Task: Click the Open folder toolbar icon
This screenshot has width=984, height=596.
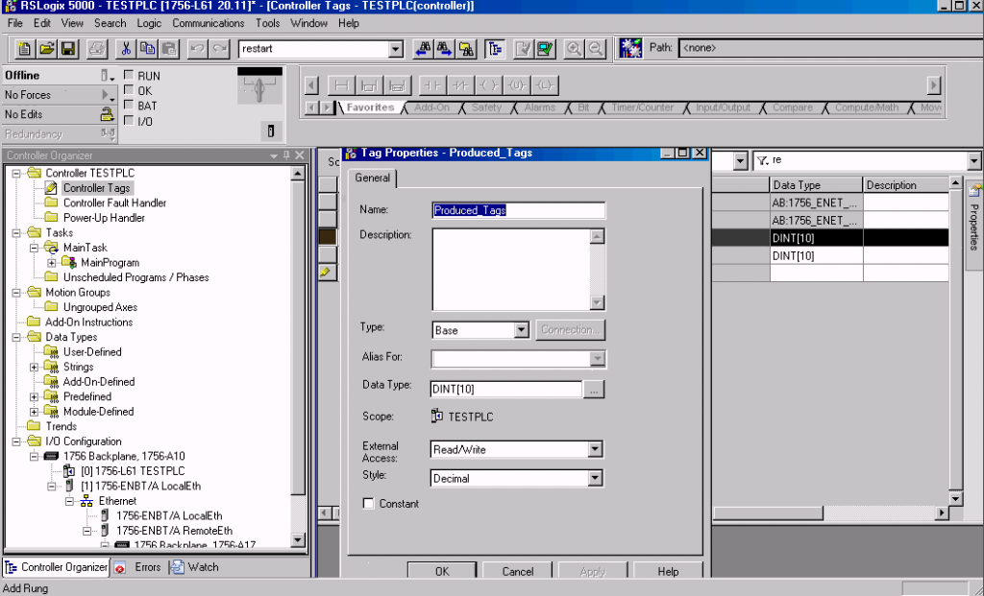Action: (47, 49)
